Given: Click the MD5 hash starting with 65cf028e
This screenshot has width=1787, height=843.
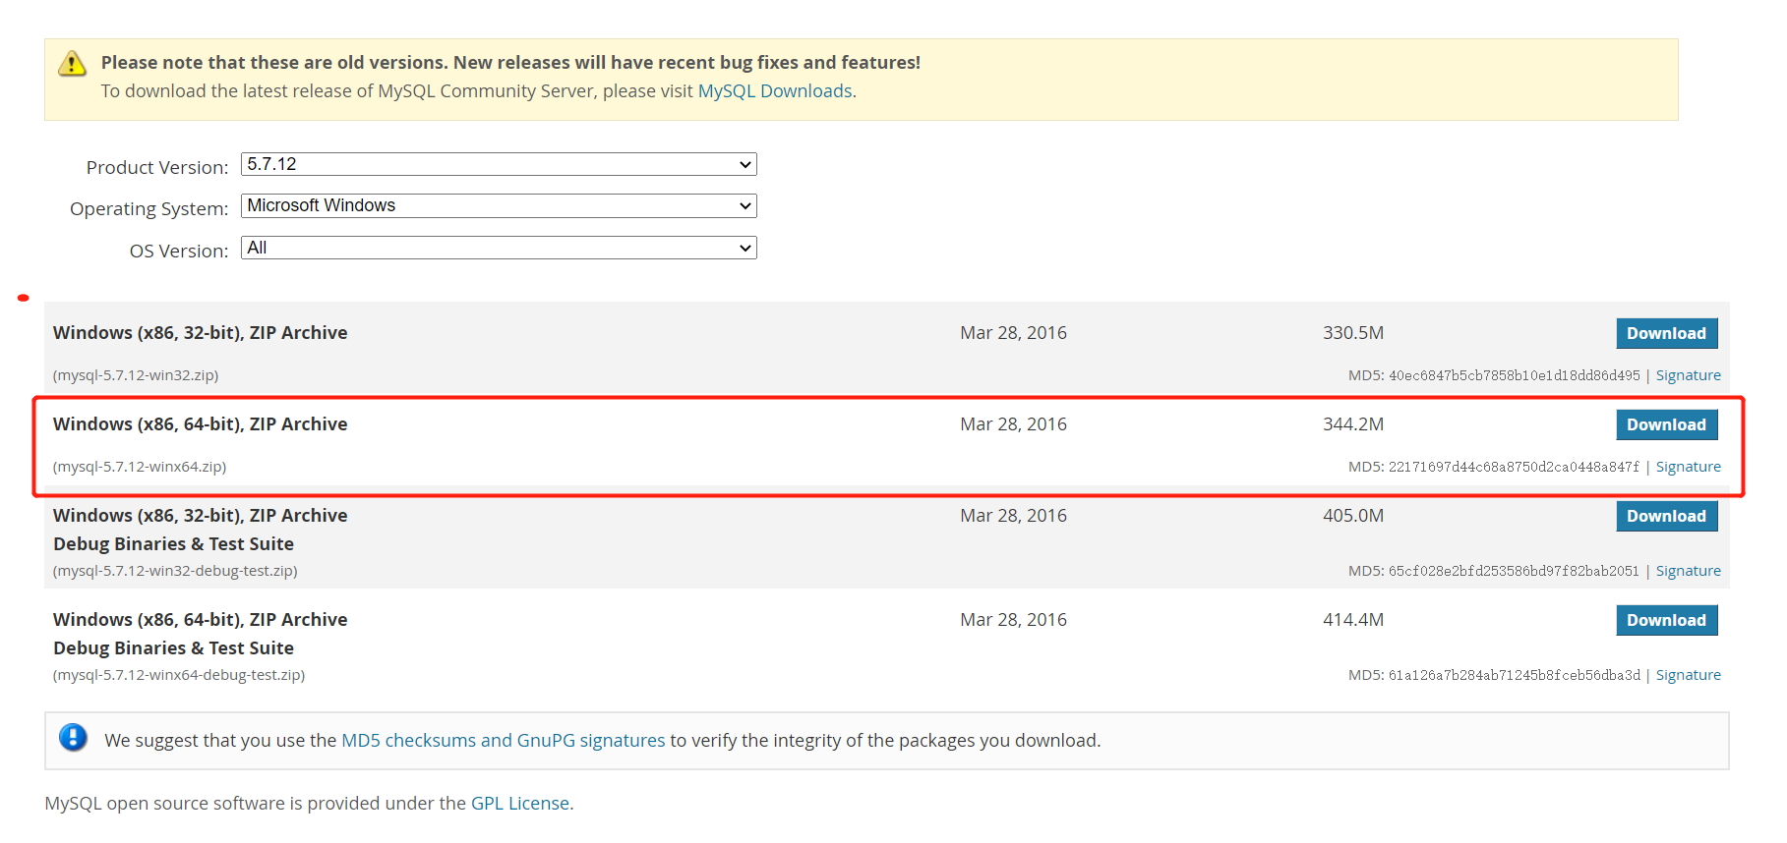Looking at the screenshot, I should point(1515,571).
